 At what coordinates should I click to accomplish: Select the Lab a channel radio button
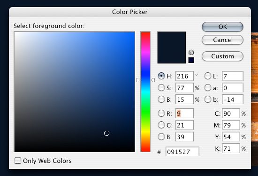pos(208,88)
